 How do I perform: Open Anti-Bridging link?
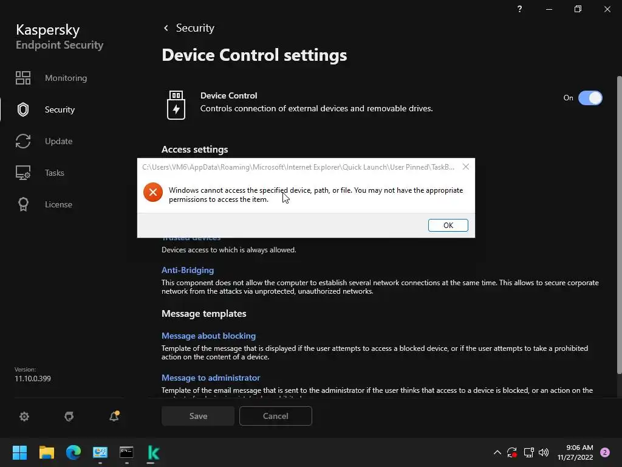tap(188, 270)
